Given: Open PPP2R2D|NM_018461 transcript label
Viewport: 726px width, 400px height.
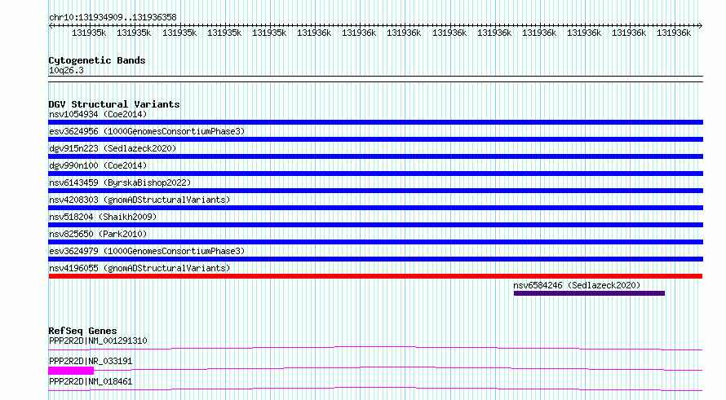Looking at the screenshot, I should [x=91, y=381].
